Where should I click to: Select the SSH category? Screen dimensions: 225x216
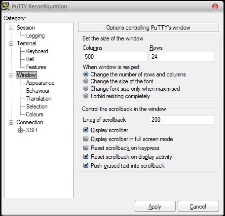32,130
